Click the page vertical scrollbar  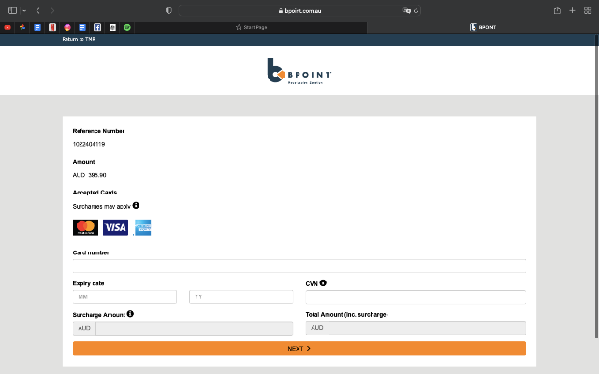(x=596, y=186)
